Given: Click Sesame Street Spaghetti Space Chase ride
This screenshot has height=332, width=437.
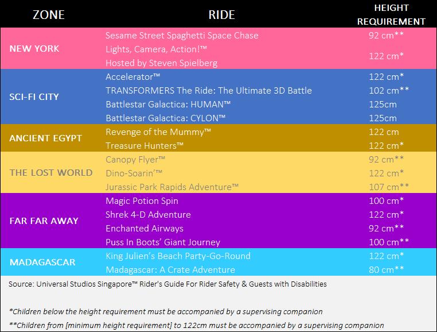Looking at the screenshot, I should 182,36.
